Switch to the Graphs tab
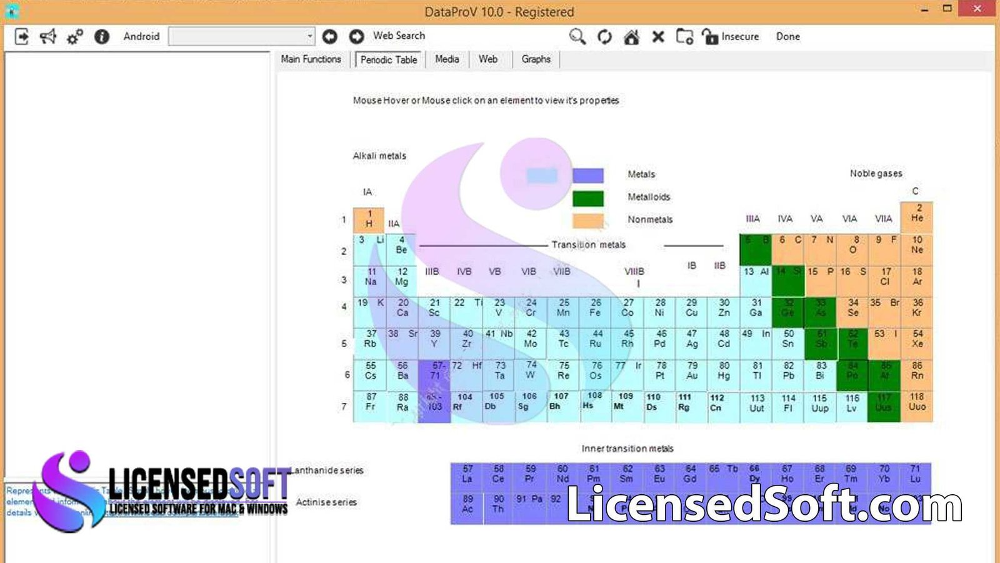Image resolution: width=1000 pixels, height=563 pixels. (536, 59)
